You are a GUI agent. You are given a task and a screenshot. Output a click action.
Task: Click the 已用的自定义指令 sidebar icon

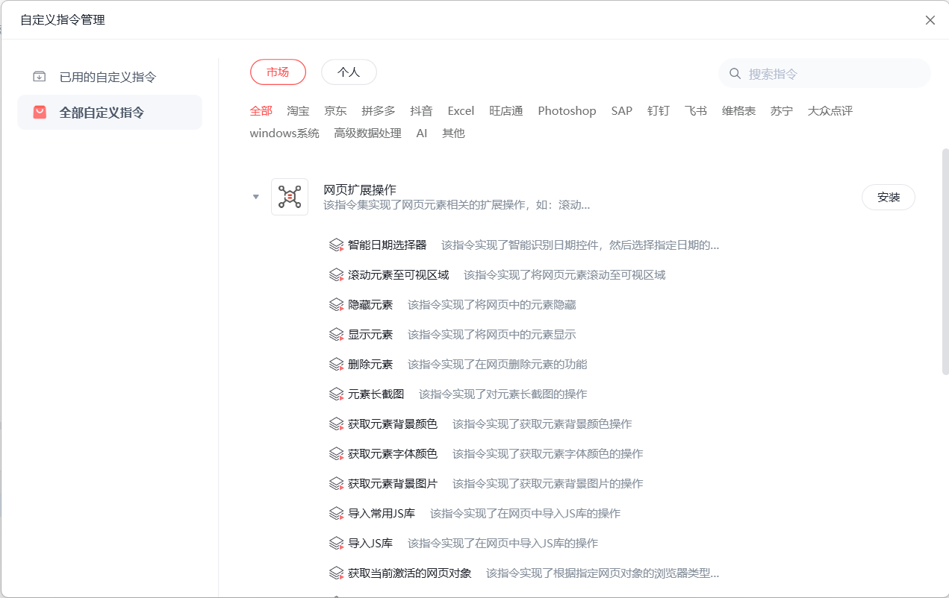click(40, 77)
